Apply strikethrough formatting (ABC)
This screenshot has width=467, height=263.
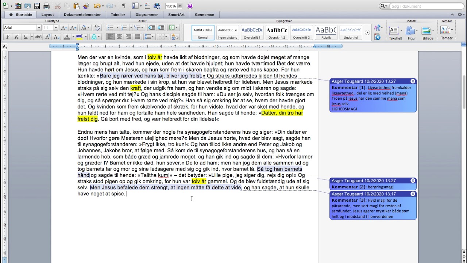coord(38,37)
